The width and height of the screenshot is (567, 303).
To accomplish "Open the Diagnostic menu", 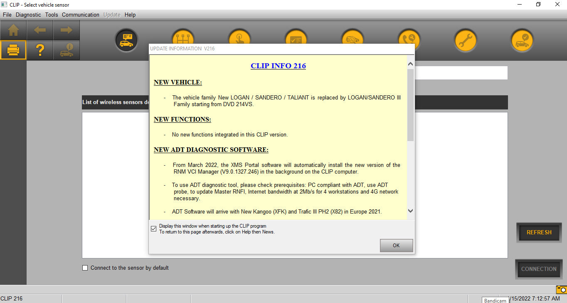I will point(28,15).
